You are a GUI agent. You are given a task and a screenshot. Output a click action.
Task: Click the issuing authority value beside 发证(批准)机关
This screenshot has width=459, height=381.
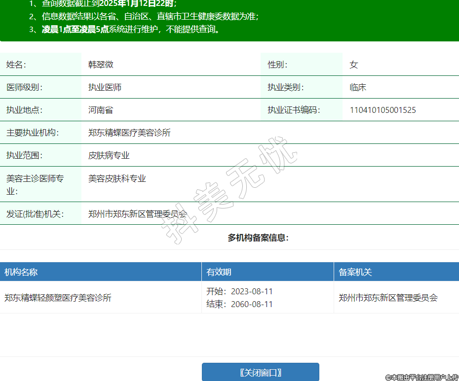pos(138,214)
